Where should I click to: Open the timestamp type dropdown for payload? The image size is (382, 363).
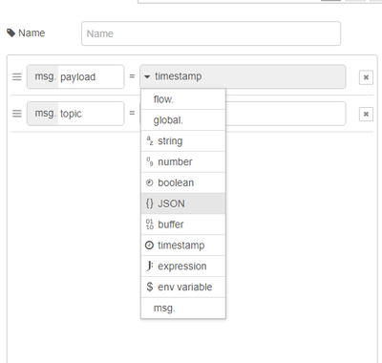point(243,76)
